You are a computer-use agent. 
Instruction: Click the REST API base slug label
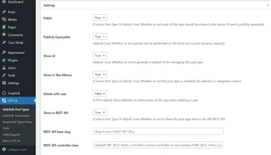[x=57, y=132]
